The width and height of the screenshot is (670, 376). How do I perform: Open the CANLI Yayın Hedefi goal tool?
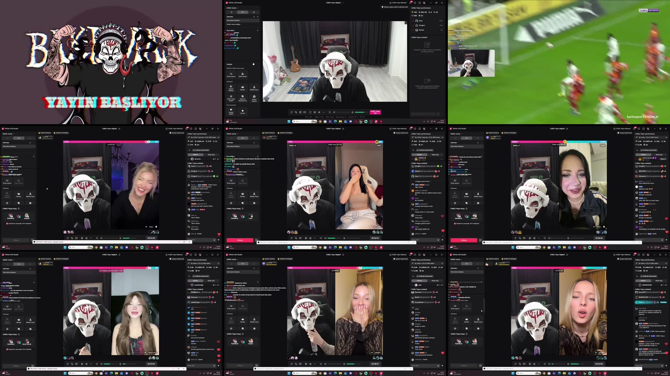pos(231,99)
